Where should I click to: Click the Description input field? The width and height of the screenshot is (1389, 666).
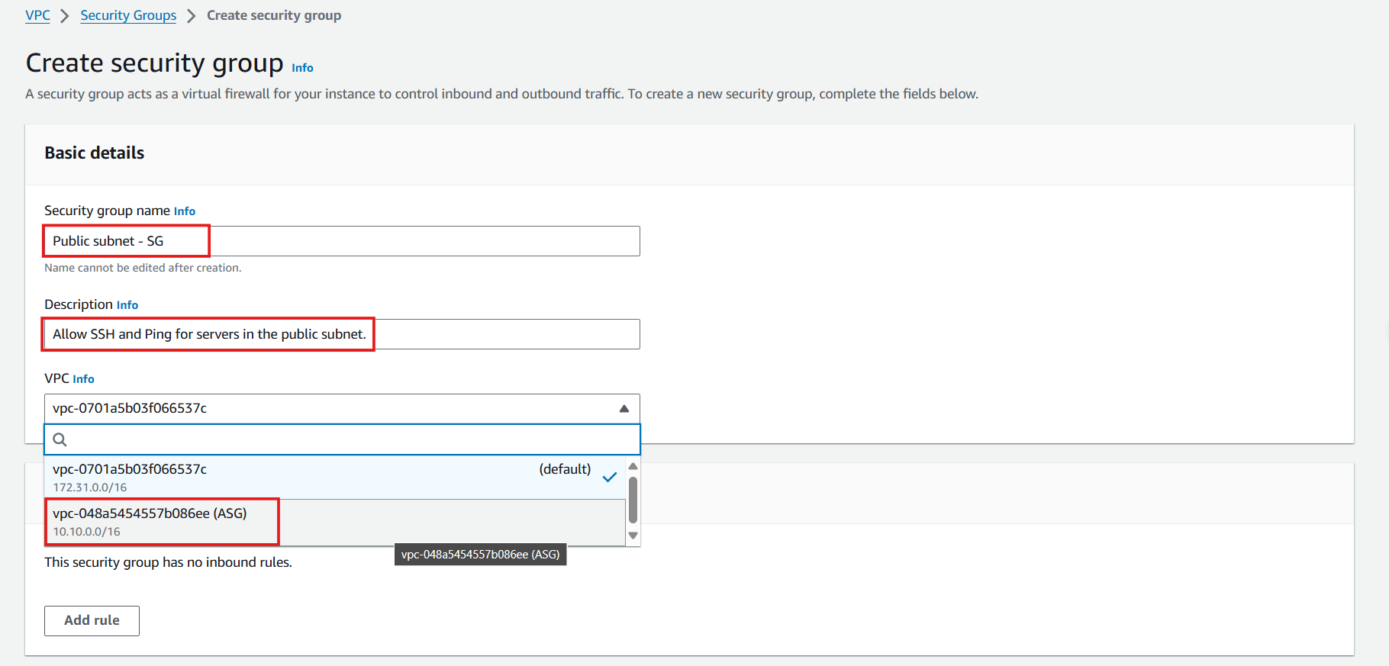coord(342,334)
